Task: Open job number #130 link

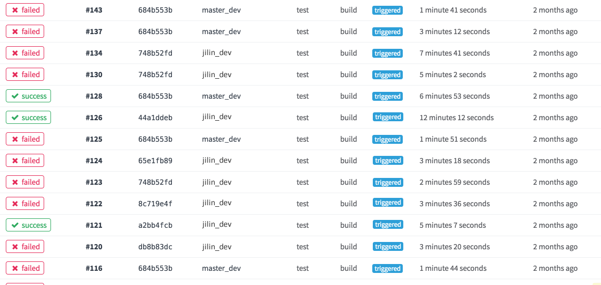Action: 94,75
